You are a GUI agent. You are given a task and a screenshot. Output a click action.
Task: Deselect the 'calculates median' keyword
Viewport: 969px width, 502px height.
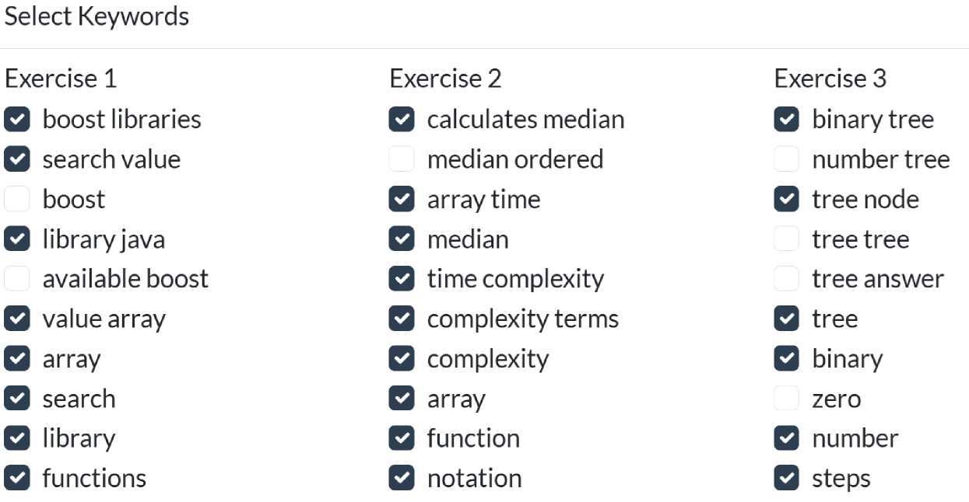coord(402,120)
